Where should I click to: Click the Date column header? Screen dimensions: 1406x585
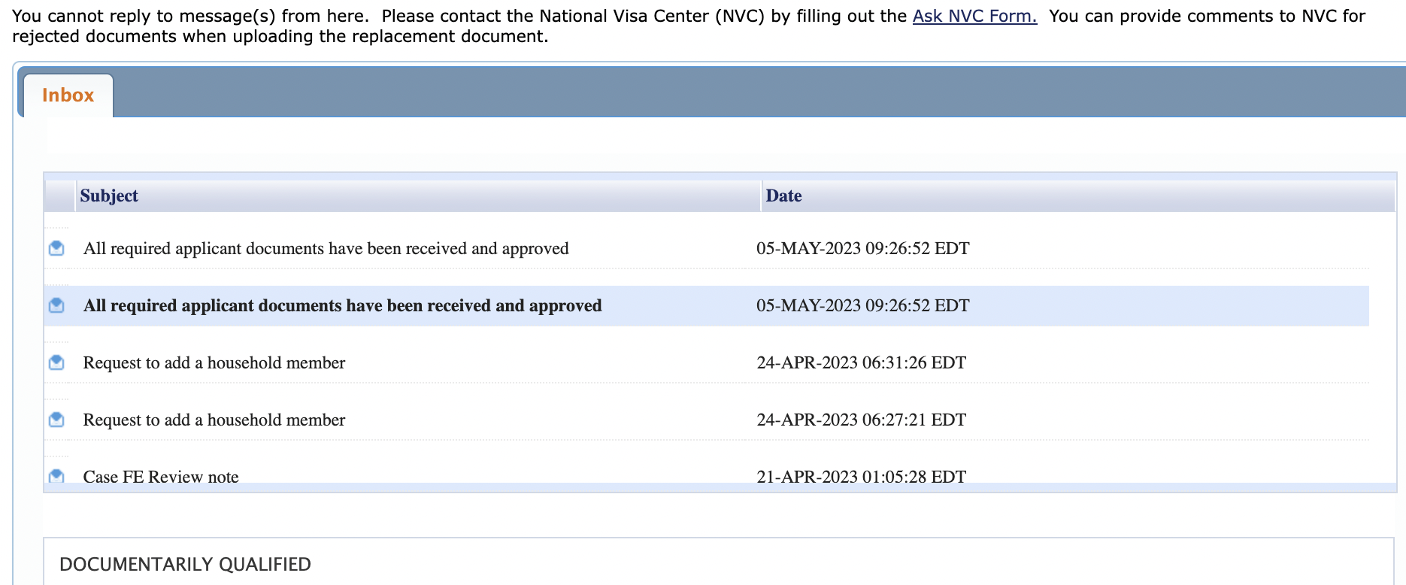coord(783,196)
